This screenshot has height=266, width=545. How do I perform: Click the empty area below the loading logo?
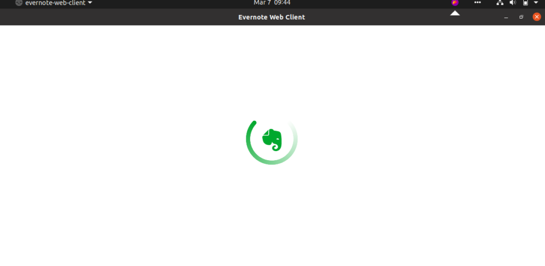(x=272, y=215)
